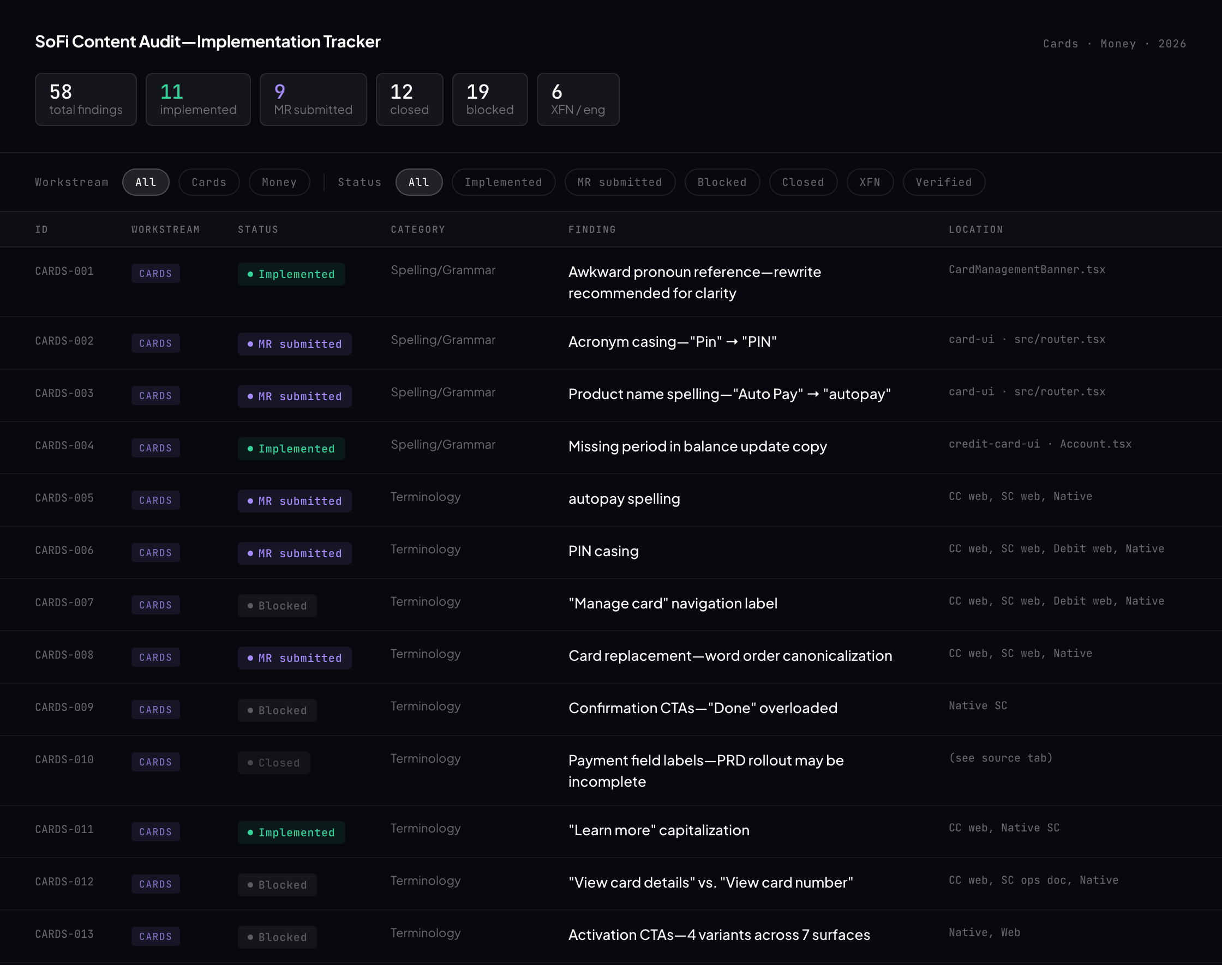1222x965 pixels.
Task: Filter status by XFN
Action: [x=870, y=182]
